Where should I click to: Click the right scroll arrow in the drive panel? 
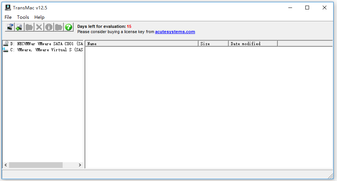pos(80,165)
